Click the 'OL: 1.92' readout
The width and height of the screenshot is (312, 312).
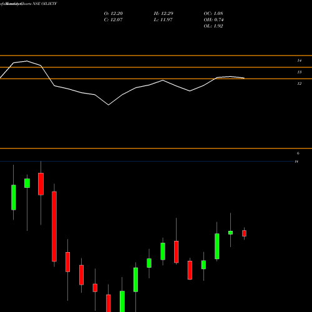coord(213,26)
